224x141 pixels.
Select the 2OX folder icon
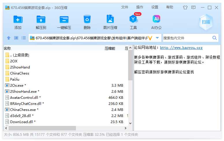click(7, 61)
